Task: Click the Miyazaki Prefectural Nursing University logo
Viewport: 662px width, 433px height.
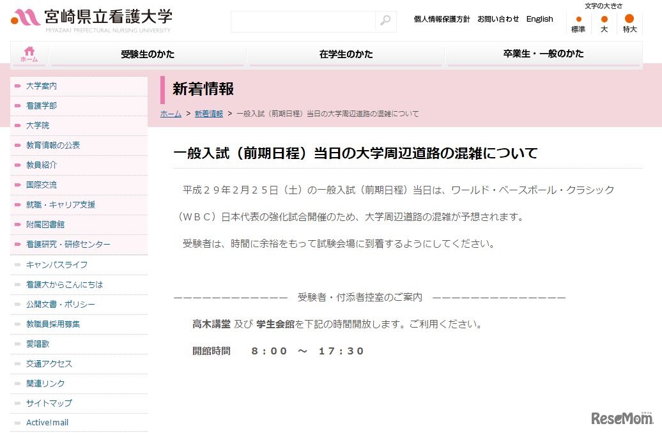Action: [89, 19]
